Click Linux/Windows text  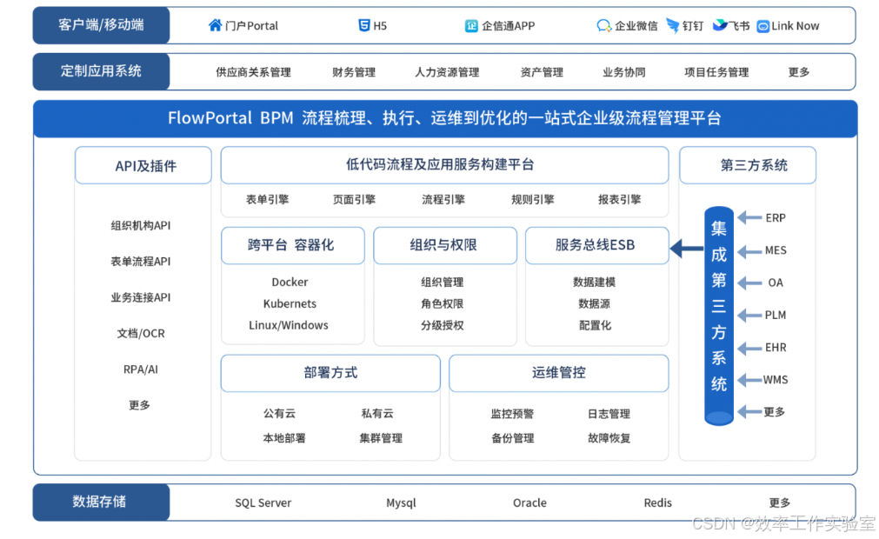(x=289, y=325)
